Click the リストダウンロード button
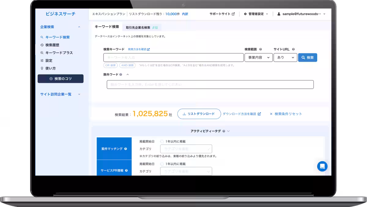 (199, 114)
